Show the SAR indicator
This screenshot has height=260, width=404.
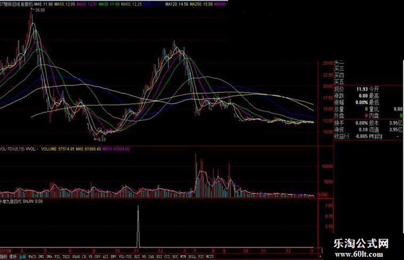[x=151, y=257]
